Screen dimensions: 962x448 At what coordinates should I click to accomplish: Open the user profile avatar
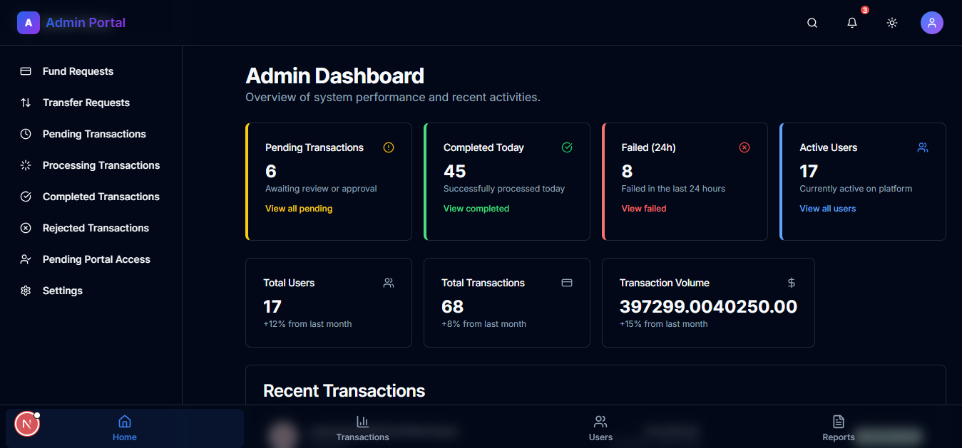coord(932,23)
